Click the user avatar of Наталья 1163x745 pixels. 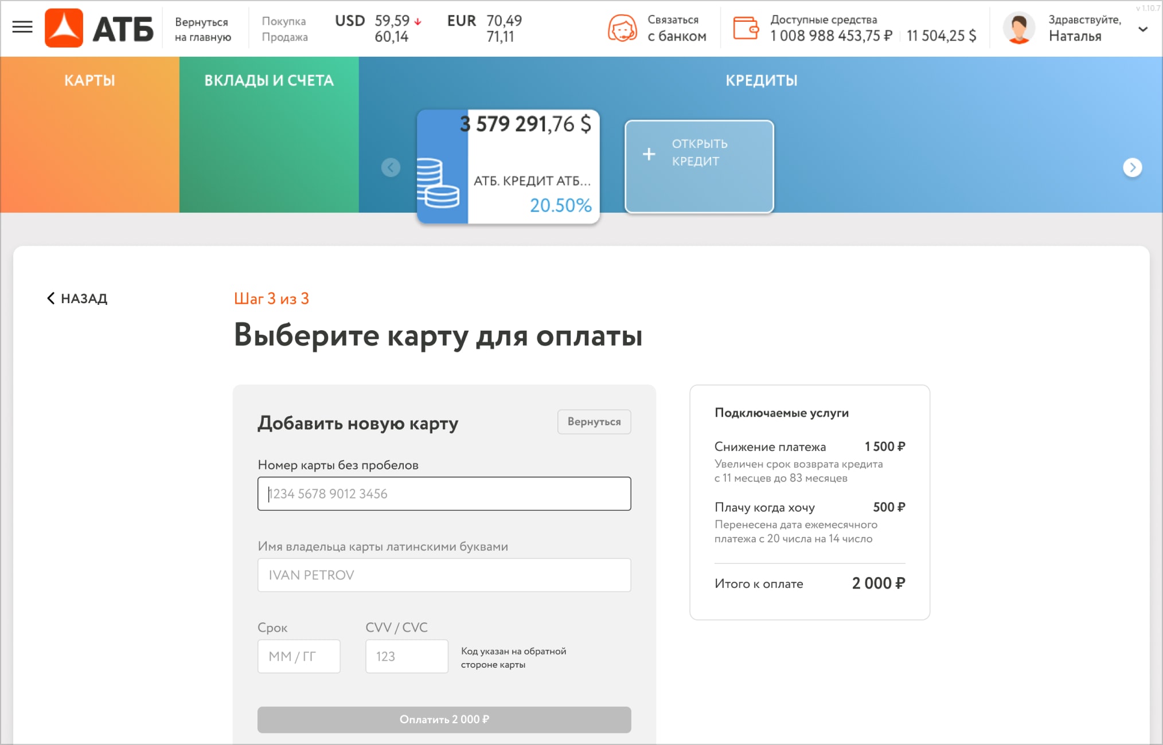click(1018, 28)
